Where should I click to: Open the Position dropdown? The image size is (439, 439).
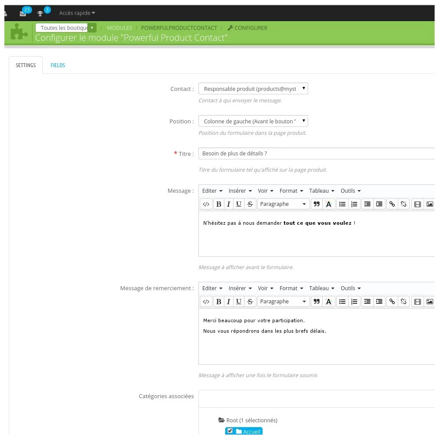(253, 121)
